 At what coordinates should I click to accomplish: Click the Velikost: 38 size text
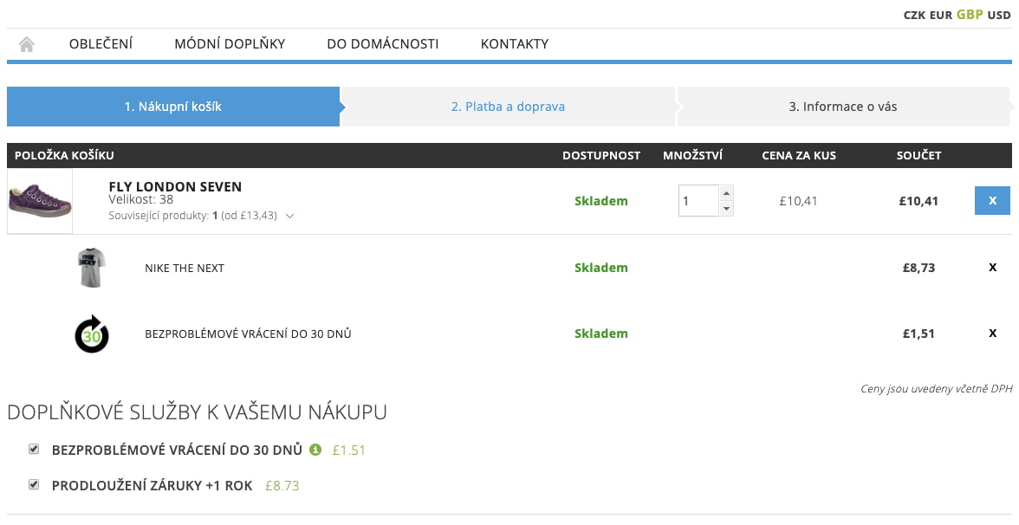(141, 199)
